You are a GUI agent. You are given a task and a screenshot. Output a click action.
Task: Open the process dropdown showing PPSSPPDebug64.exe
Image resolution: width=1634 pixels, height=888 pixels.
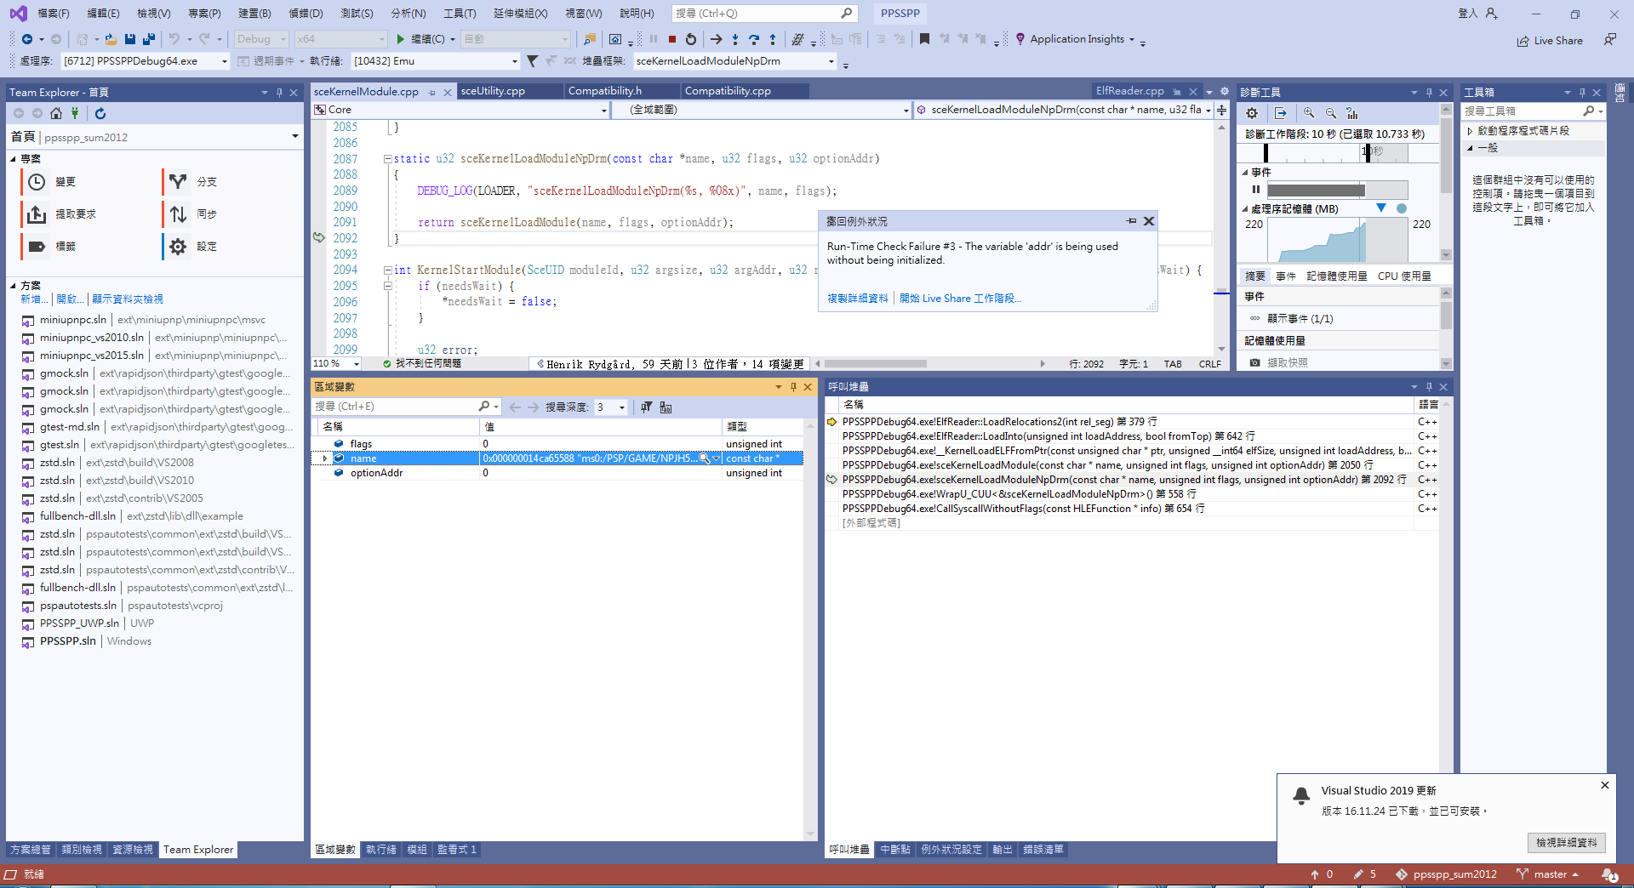tap(145, 61)
